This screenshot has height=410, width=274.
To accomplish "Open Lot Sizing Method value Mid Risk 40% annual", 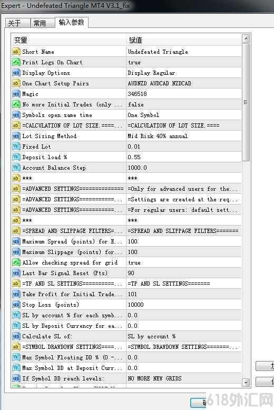I will pyautogui.click(x=184, y=136).
